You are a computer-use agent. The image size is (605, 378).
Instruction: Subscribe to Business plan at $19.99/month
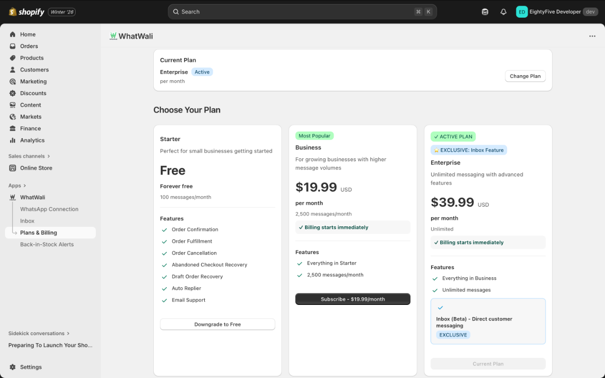352,299
